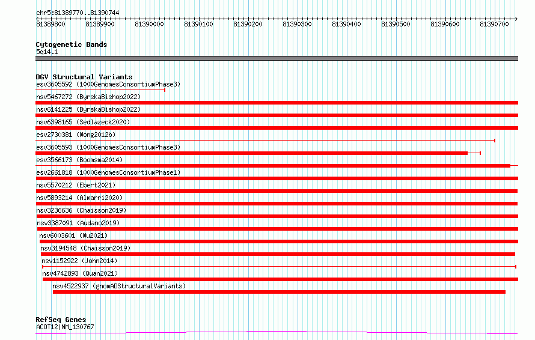Screen dimensions: 535x340
Task: Select variant label nsv6398165 (Sedlazeck2020)
Action: coord(83,122)
